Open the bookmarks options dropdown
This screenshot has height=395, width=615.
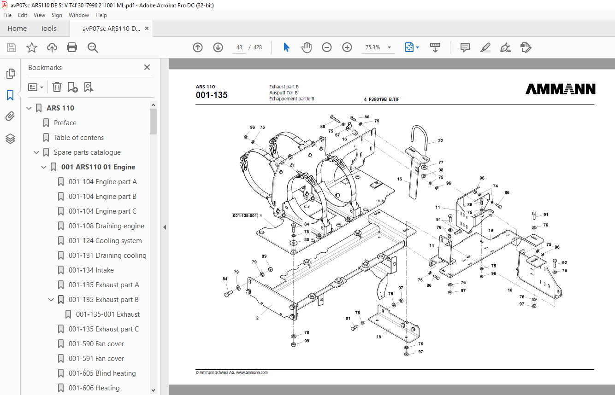pos(36,87)
